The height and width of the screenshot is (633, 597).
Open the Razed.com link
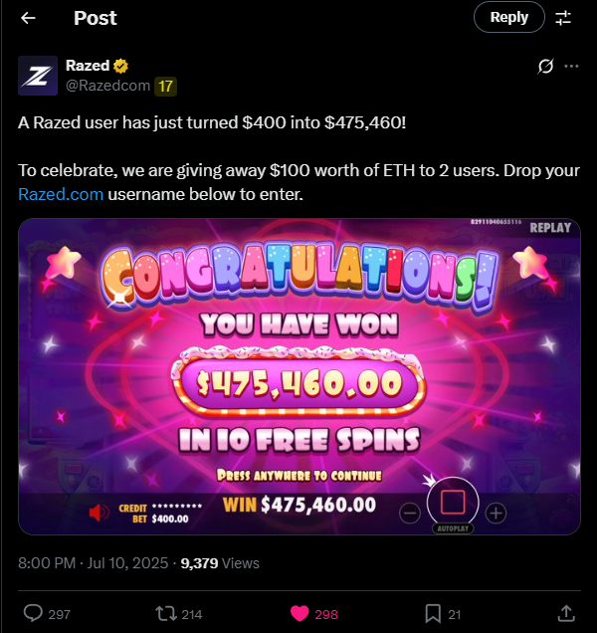click(x=61, y=194)
